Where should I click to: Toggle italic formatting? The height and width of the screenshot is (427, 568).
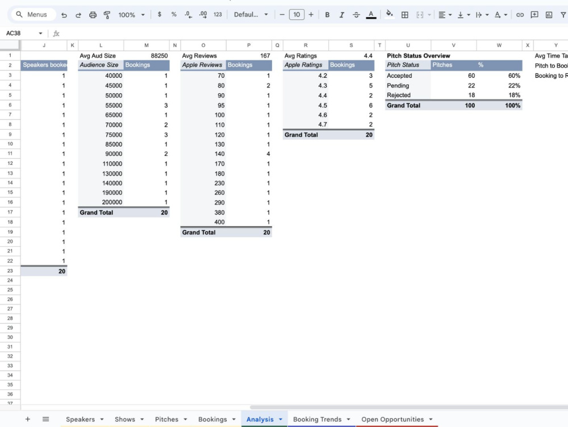341,15
